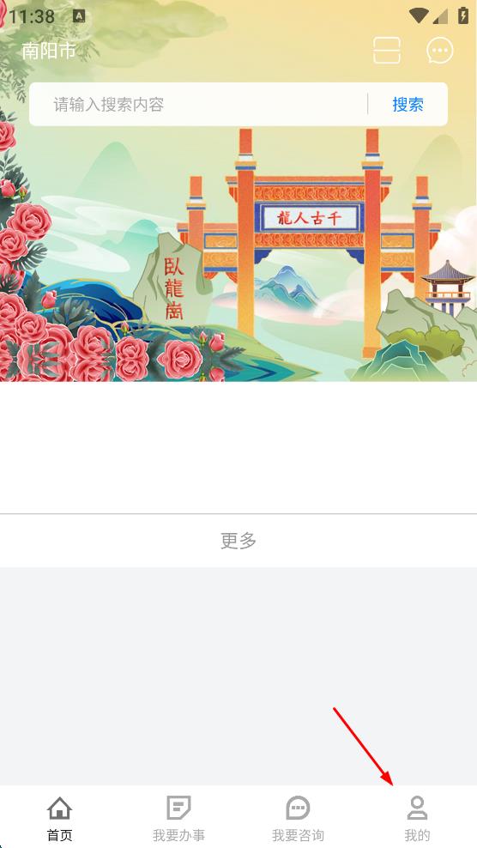
Task: Tap the 我要办事 document icon
Action: tap(178, 808)
